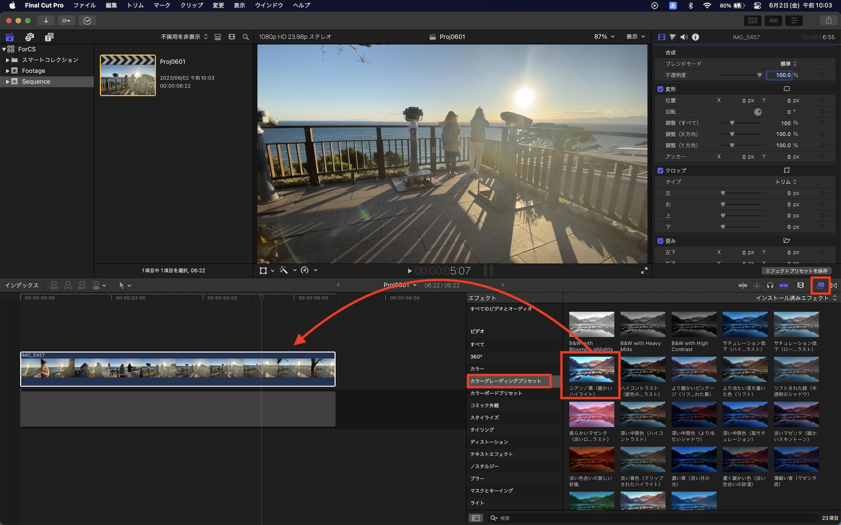Open the viewer 87% zoom dropdown

click(604, 37)
